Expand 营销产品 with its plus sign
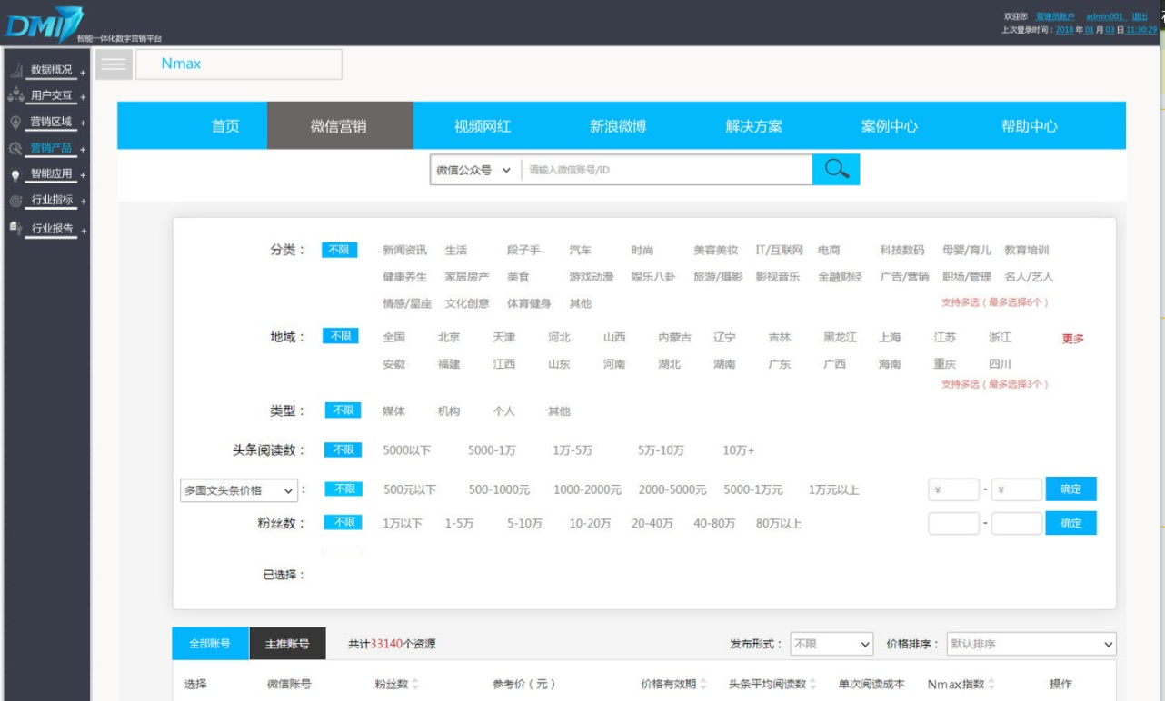 [x=83, y=151]
